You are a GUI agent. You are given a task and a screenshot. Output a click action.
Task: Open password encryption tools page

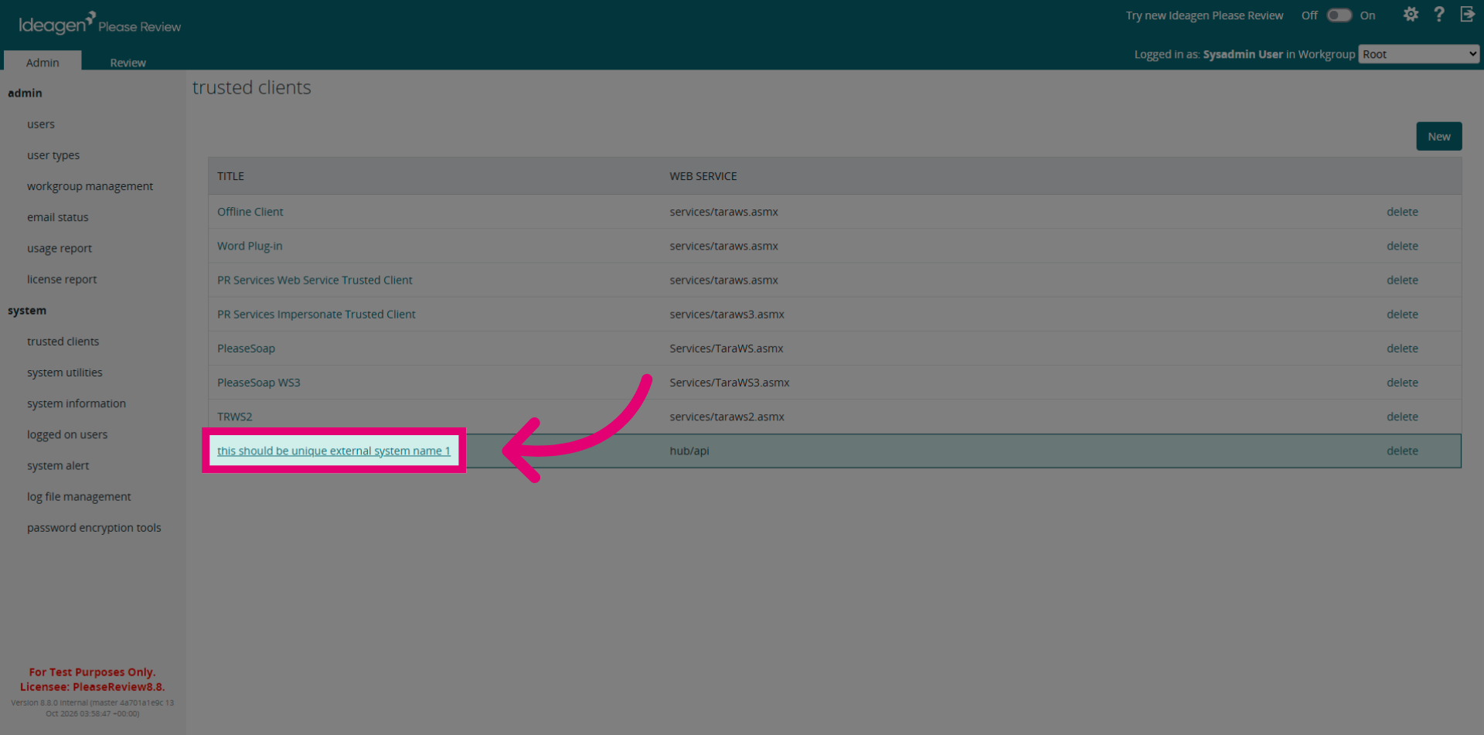coord(94,528)
